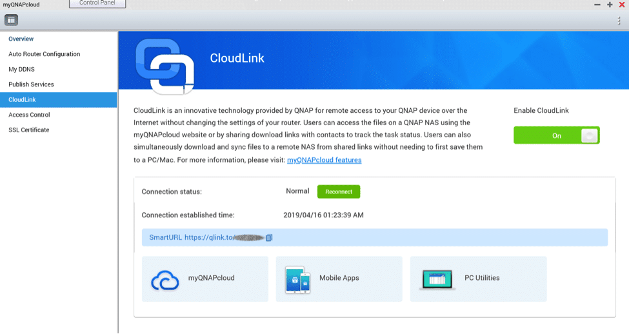629x334 pixels.
Task: Click the connection time 2019/04/16 01:23:39 AM
Action: tap(323, 215)
